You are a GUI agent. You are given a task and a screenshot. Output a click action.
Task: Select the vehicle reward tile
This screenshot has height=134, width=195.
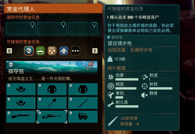click(83, 116)
